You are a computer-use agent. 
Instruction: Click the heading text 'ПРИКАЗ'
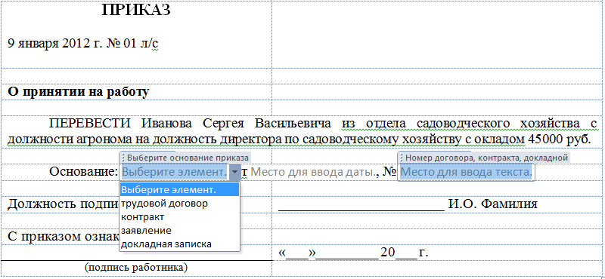point(136,10)
